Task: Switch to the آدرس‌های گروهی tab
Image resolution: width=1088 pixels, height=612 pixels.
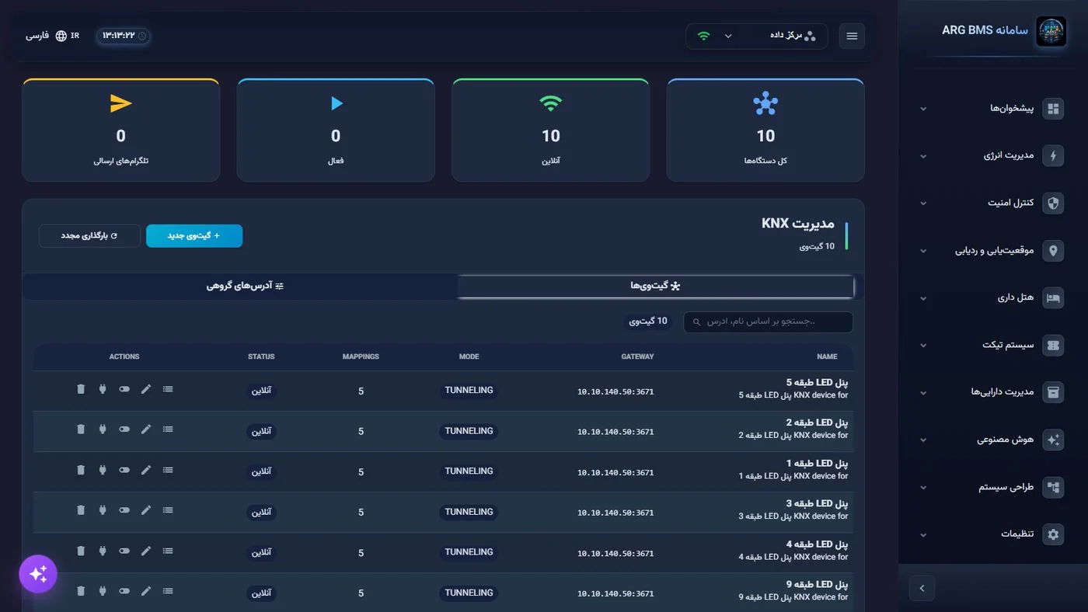Action: [x=245, y=287]
